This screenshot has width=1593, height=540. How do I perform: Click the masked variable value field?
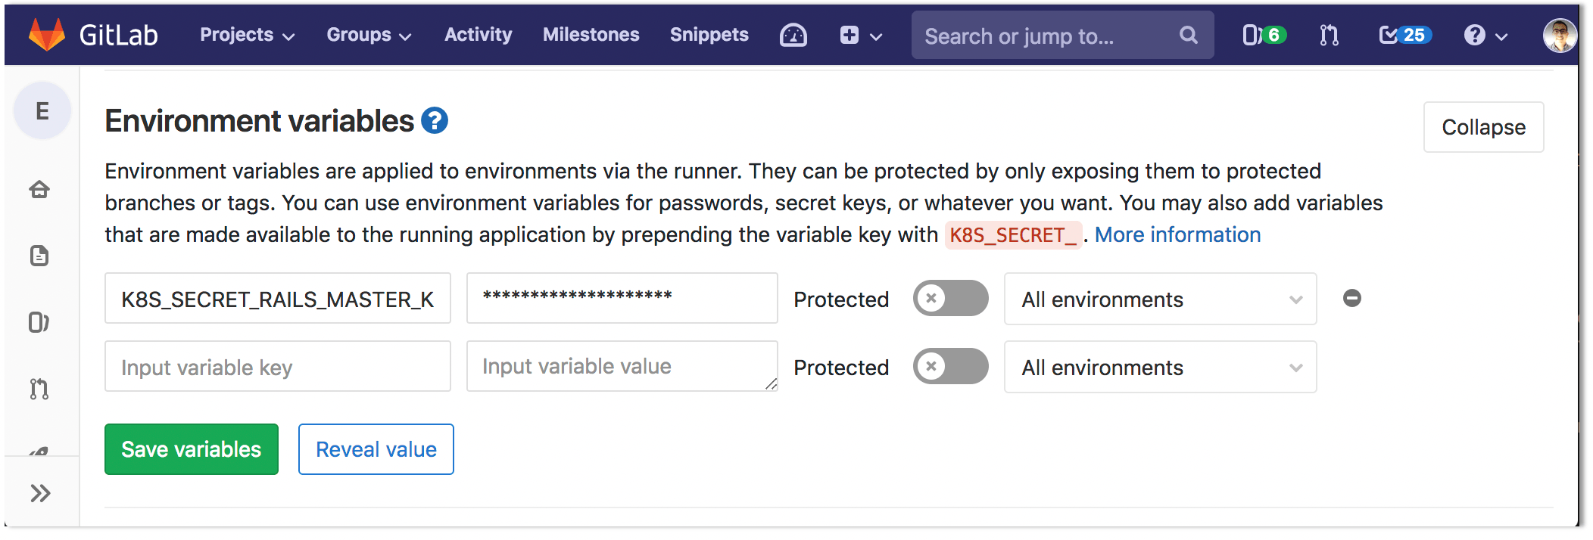click(622, 298)
